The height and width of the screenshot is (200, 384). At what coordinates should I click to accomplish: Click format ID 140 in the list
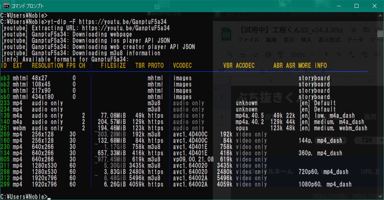5,122
